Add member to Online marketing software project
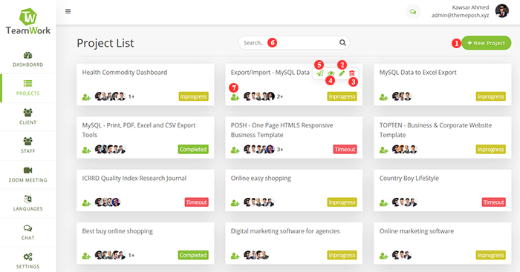 point(384,256)
